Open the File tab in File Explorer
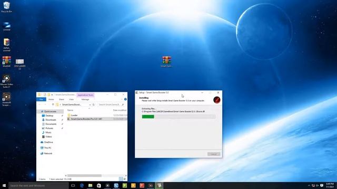337x189 pixels. [41, 99]
